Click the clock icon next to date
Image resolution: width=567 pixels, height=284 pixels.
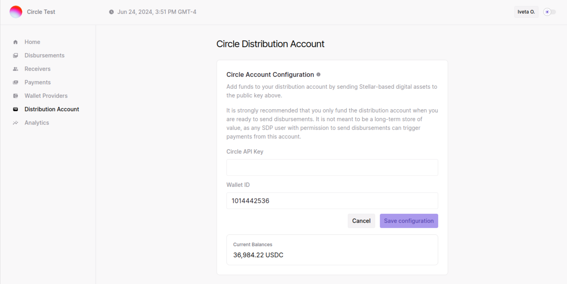click(x=111, y=12)
